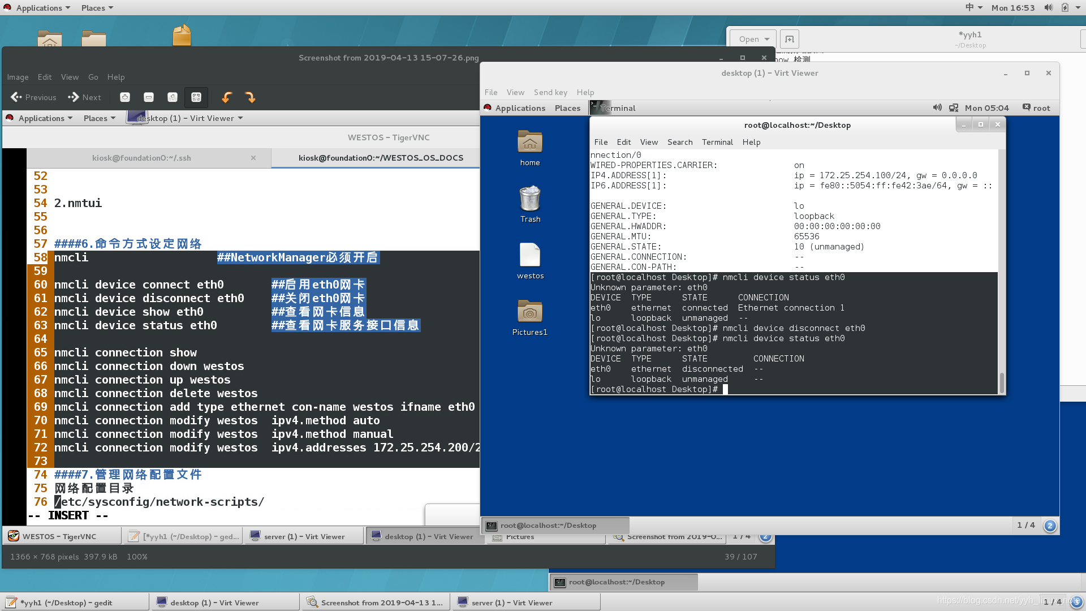Screen dimensions: 1086x611
Task: Click the zoom in icon in image viewer
Action: (125, 97)
